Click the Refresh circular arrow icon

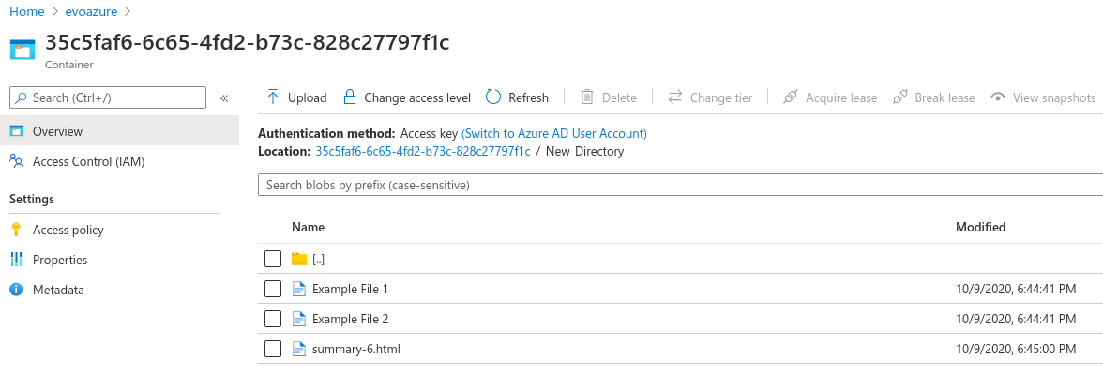point(493,97)
